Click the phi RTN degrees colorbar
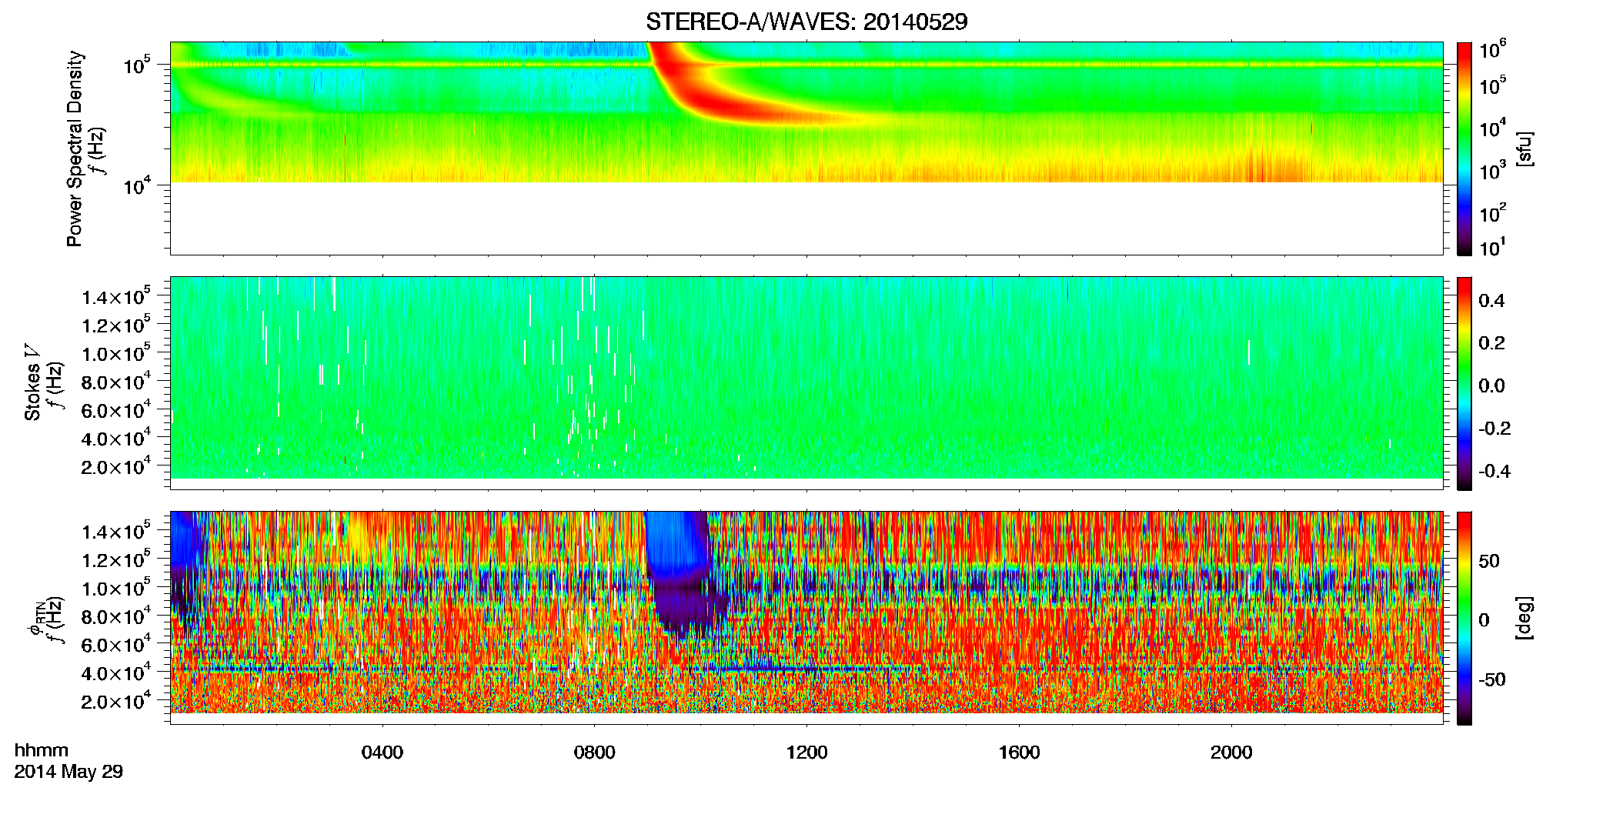 click(1464, 618)
